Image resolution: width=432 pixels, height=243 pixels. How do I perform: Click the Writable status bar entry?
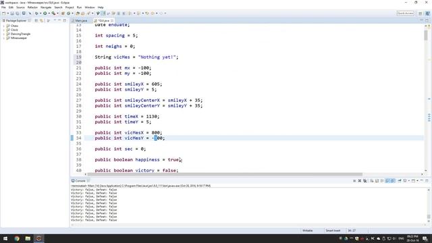coord(308,231)
